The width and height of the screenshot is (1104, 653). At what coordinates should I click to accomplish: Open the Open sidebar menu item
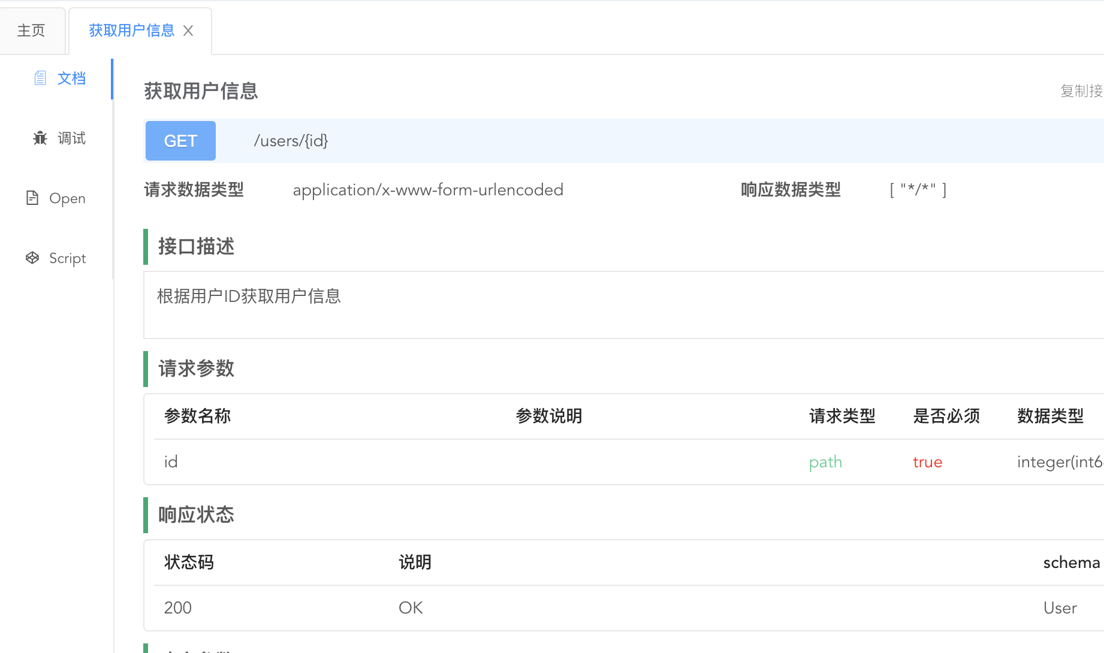(x=56, y=198)
